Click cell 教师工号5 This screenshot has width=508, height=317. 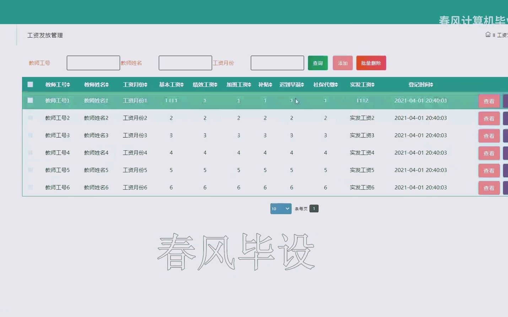(57, 170)
